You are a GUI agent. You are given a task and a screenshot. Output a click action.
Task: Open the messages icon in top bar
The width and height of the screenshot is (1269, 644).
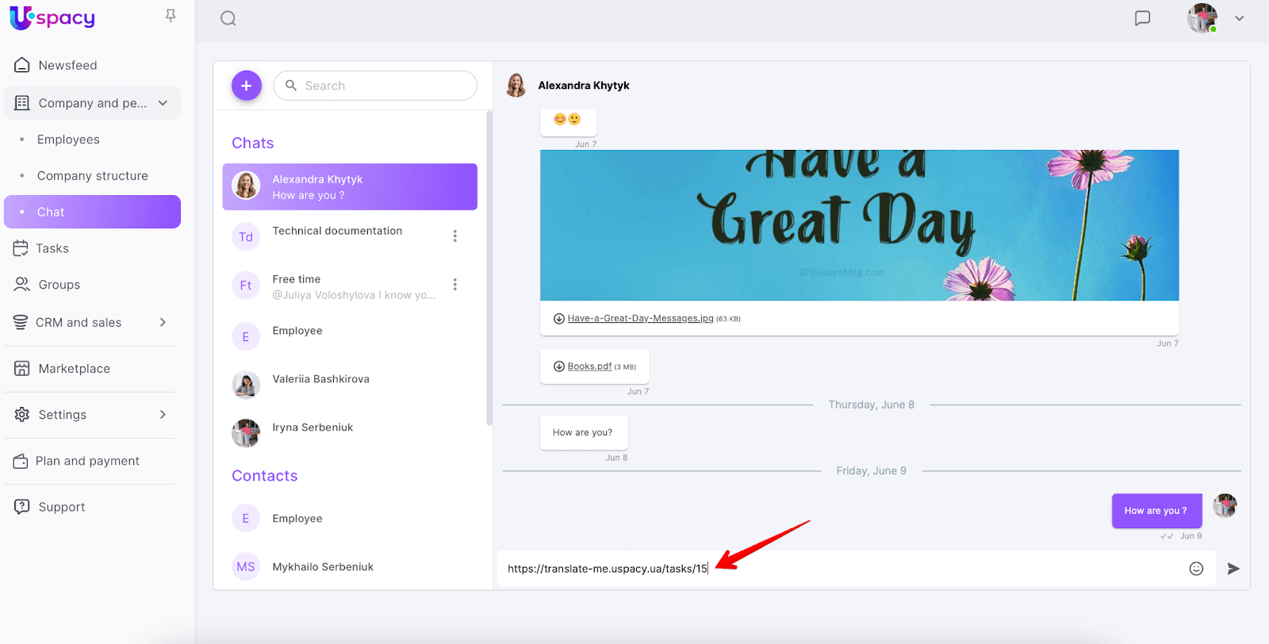click(x=1142, y=18)
